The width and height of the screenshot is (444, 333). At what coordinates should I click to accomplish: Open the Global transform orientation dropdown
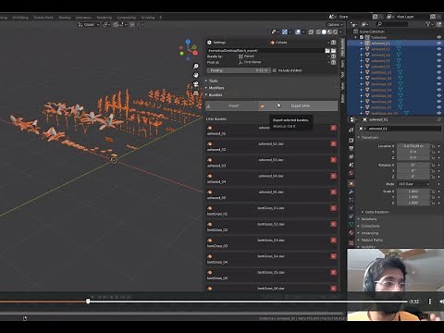point(89,24)
